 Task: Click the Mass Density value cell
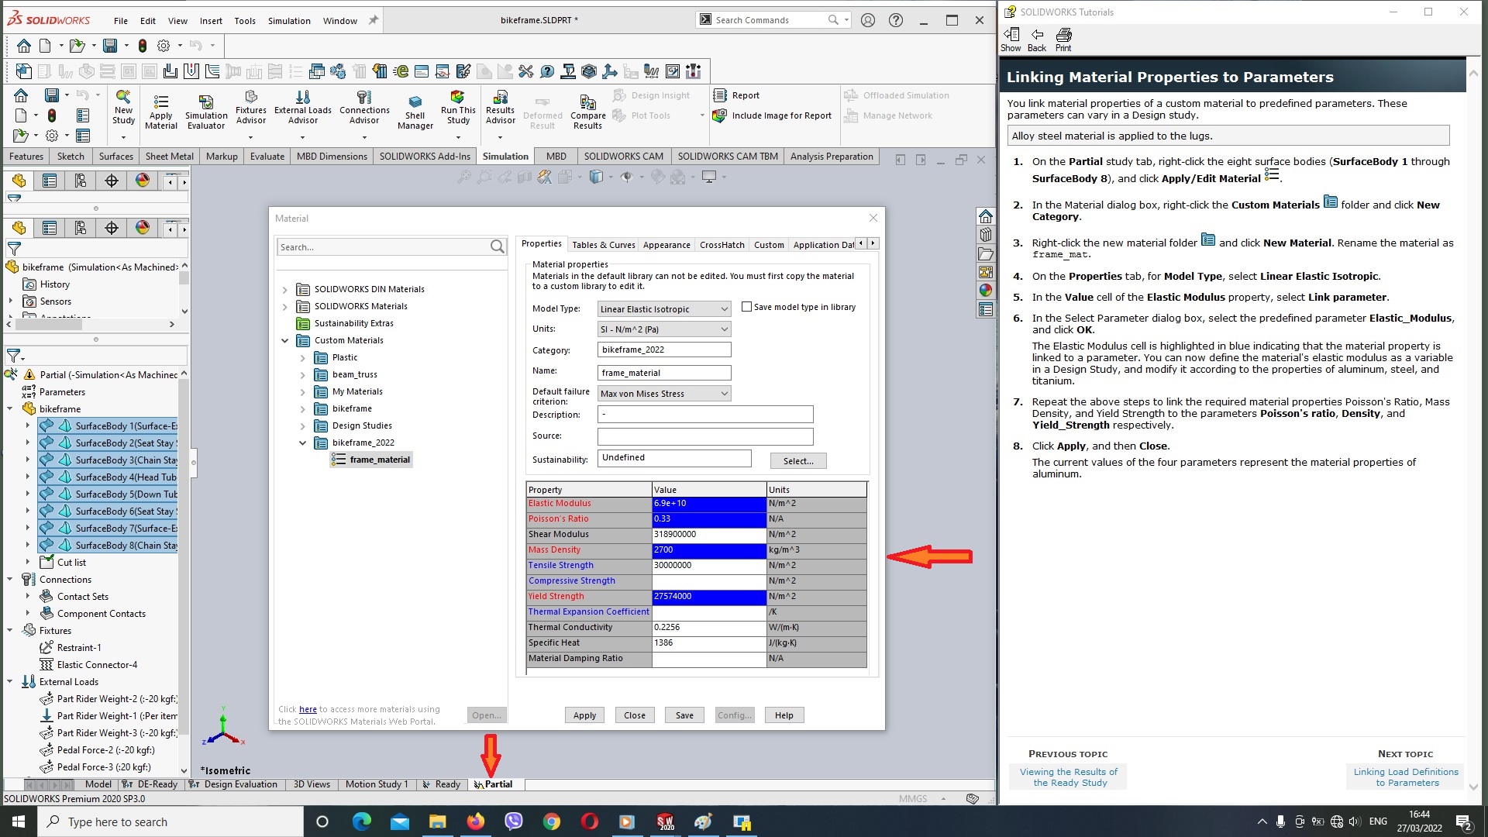tap(708, 550)
